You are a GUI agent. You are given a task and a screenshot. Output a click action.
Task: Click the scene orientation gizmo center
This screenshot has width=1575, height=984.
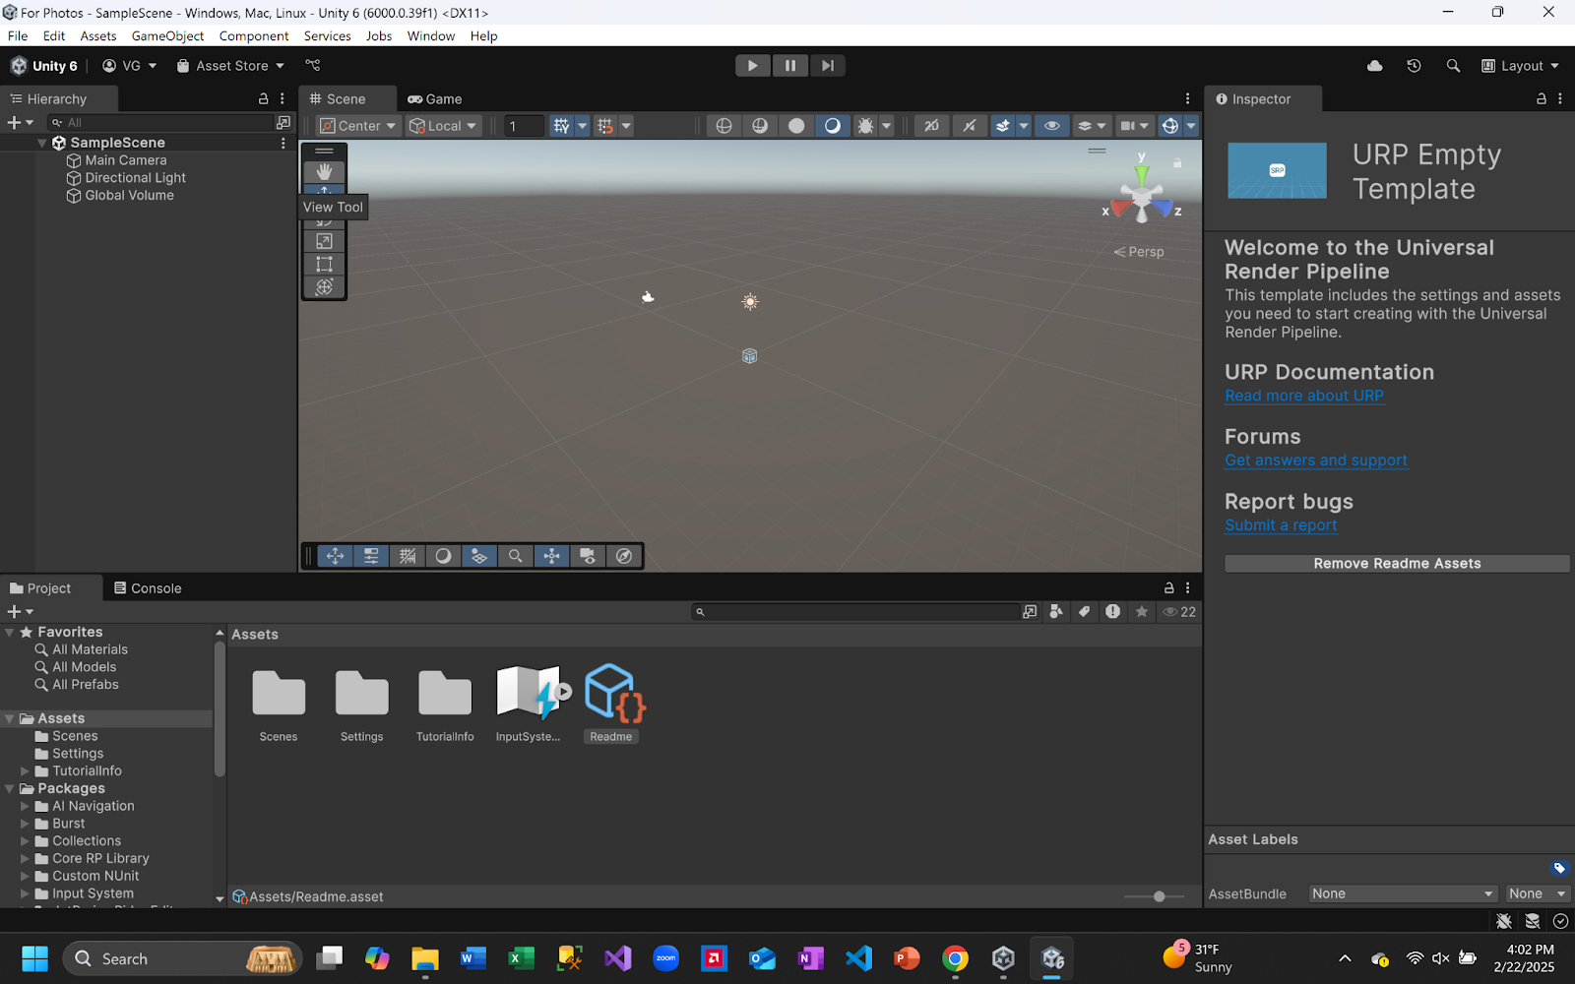[1142, 197]
